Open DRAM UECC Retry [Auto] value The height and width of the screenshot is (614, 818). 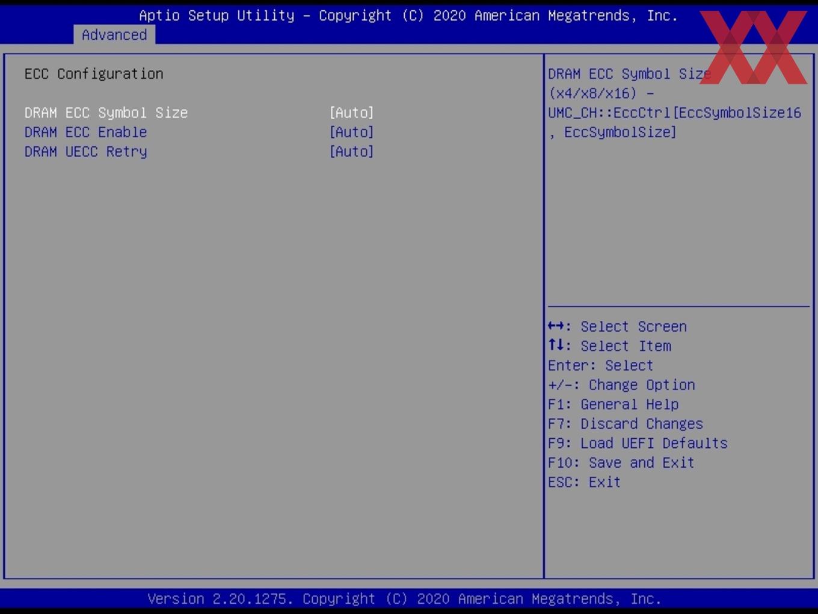click(x=352, y=151)
